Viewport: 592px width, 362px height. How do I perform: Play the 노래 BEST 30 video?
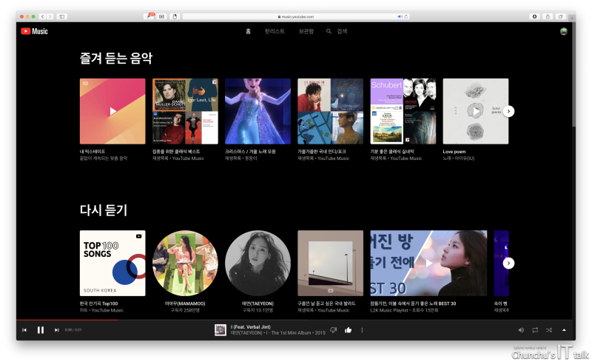428,263
